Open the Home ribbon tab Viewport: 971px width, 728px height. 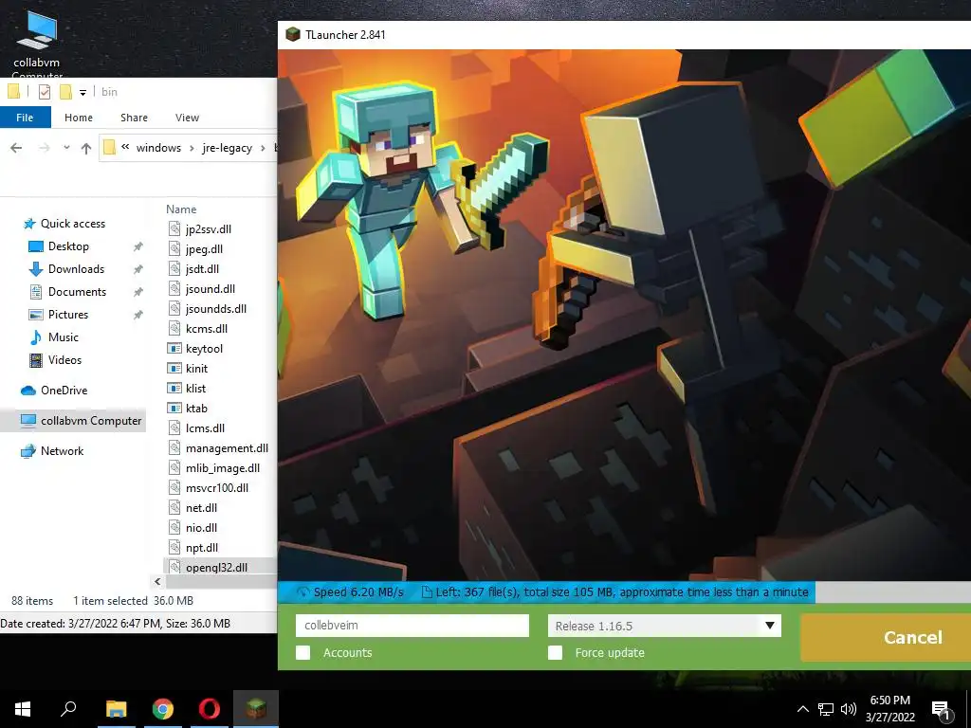79,118
